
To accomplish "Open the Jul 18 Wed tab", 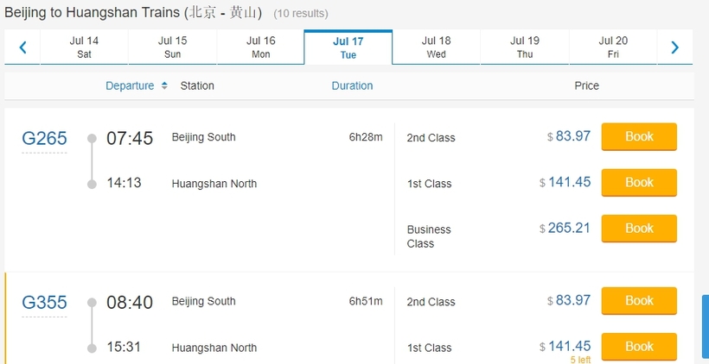I will pyautogui.click(x=437, y=47).
